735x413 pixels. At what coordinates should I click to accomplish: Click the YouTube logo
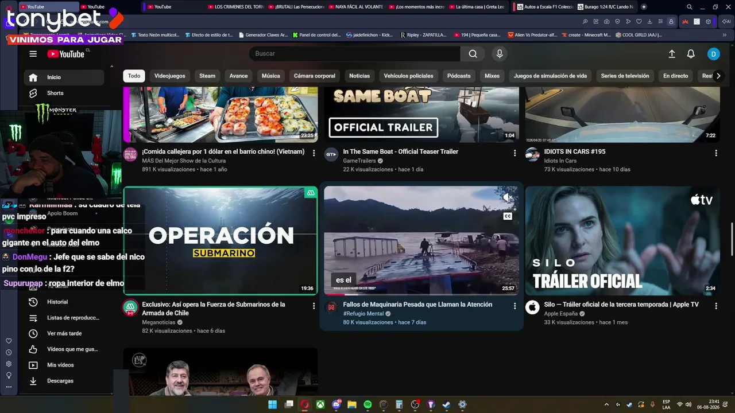tap(66, 54)
